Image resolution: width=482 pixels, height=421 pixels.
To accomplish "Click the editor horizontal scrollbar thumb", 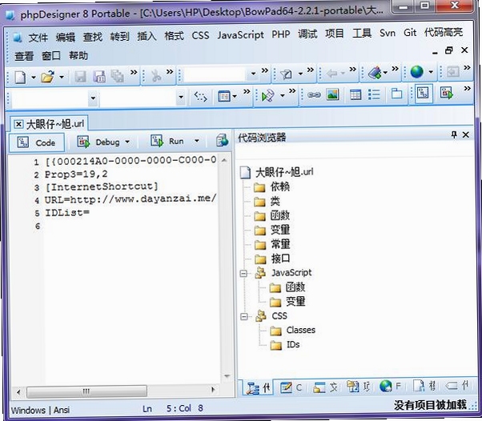I will click(x=86, y=391).
